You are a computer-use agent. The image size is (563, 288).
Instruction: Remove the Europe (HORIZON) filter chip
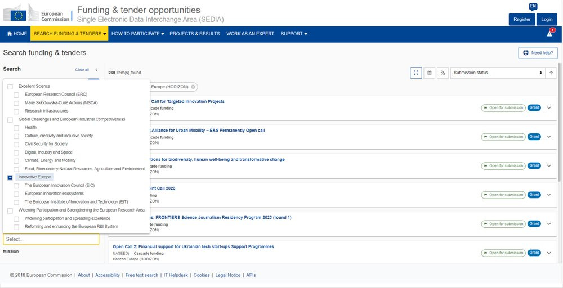point(193,87)
